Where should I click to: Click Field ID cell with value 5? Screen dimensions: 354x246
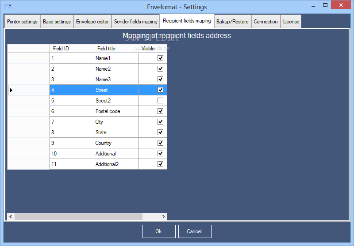(72, 100)
